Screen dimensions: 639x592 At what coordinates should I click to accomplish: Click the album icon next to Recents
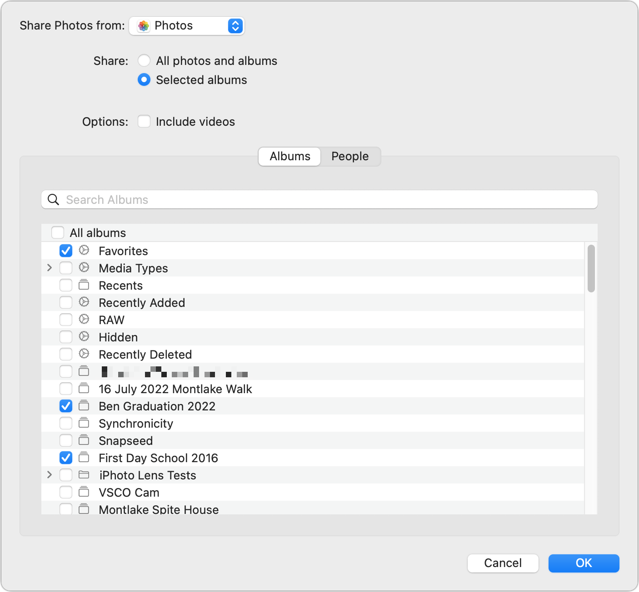click(84, 285)
